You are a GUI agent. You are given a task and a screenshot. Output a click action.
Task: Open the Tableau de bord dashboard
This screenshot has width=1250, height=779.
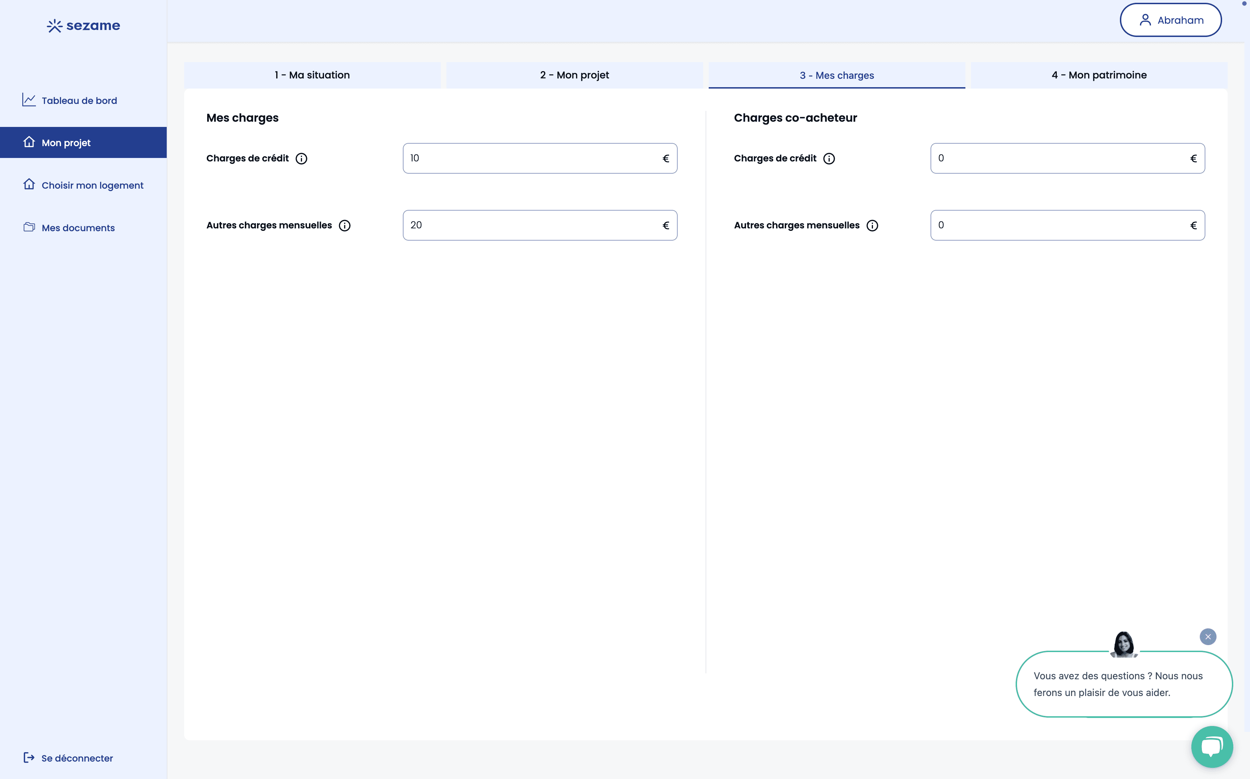click(x=79, y=100)
